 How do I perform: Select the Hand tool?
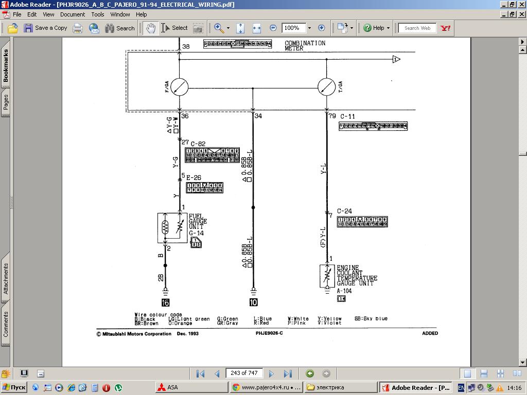150,28
